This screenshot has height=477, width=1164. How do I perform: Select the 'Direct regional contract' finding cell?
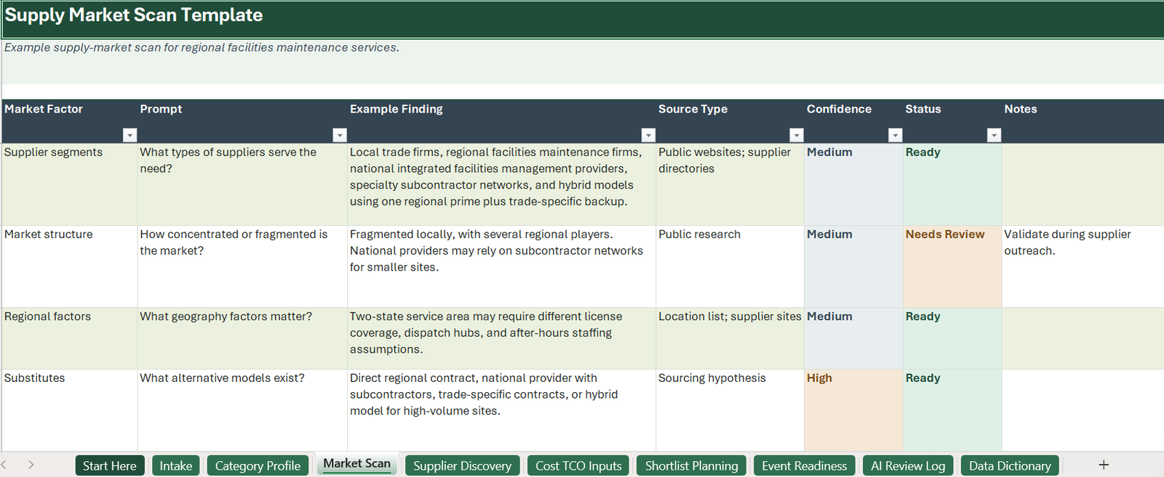(501, 410)
